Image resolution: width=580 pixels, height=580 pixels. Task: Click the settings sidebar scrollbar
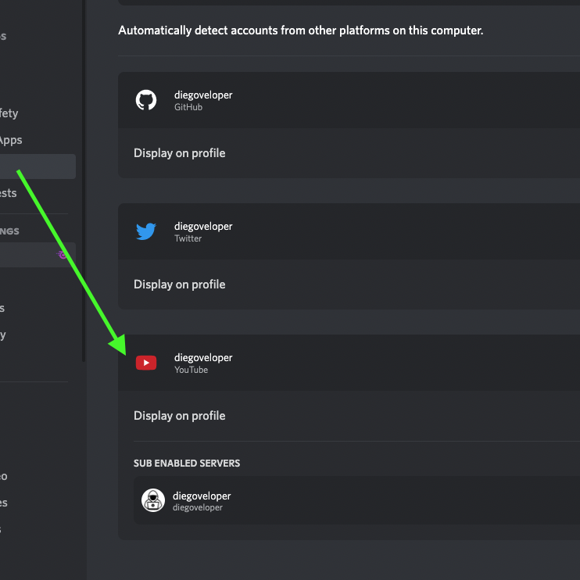coord(83,235)
